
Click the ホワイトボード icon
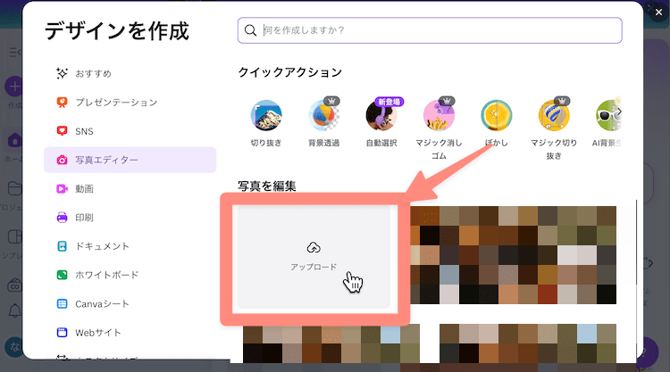click(62, 275)
